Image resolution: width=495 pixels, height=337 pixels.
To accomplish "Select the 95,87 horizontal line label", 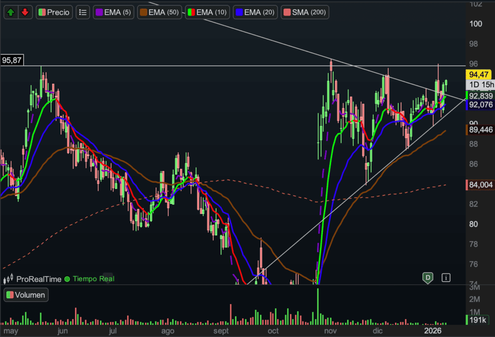I will tap(13, 61).
